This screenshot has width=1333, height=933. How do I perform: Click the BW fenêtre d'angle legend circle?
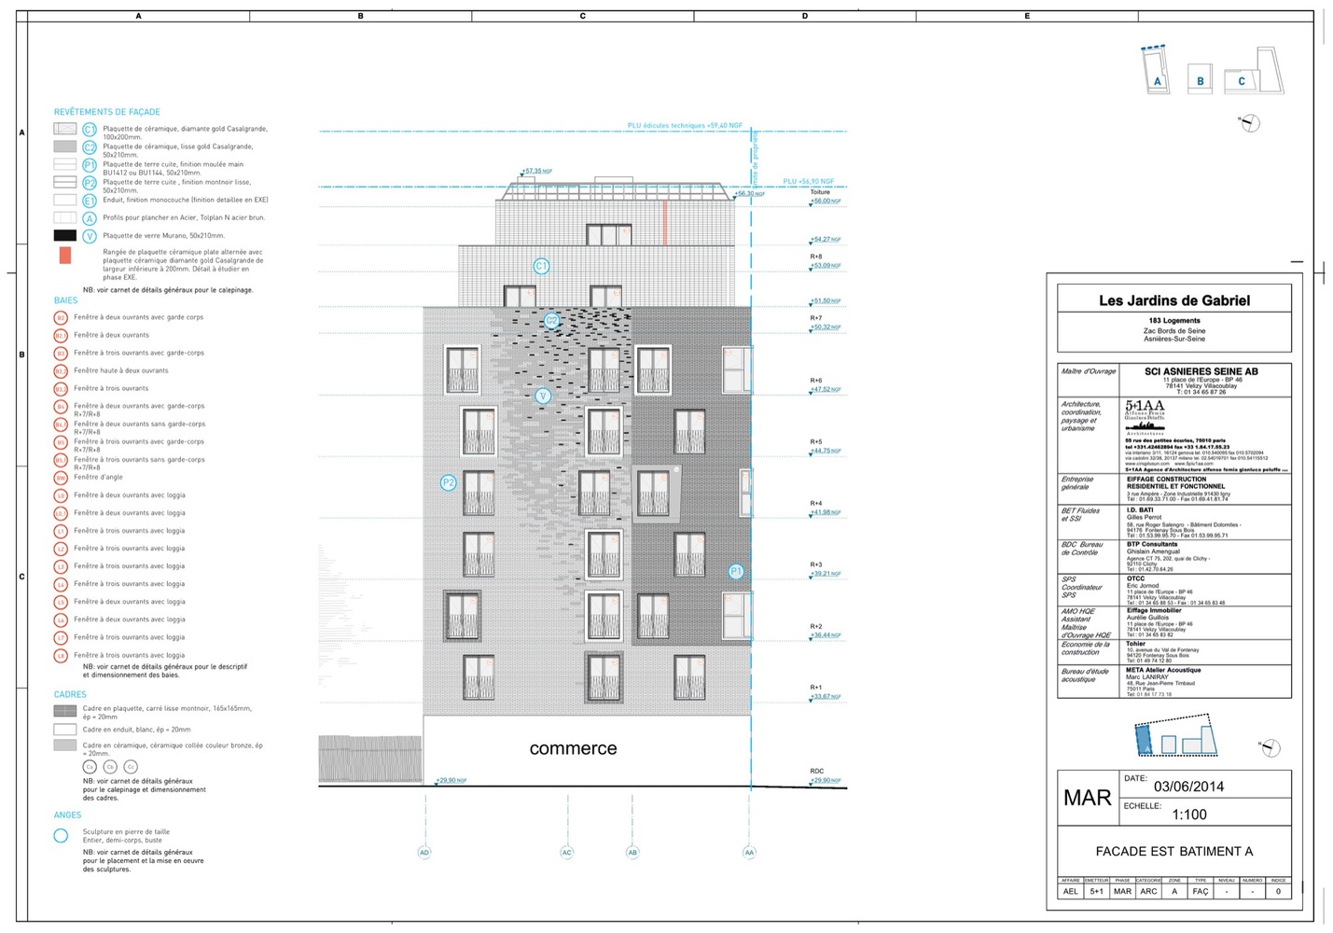[61, 478]
